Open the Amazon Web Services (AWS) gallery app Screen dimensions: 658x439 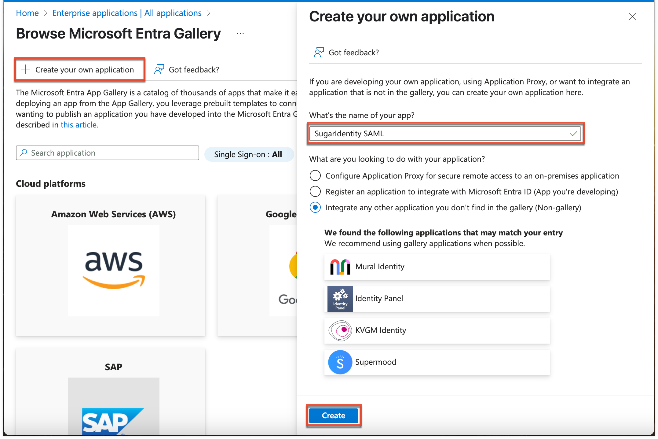click(113, 270)
